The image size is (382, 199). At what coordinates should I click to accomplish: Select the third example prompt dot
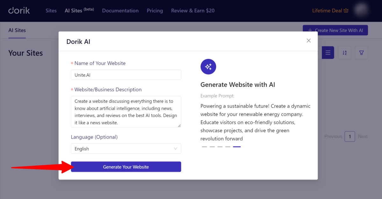coord(220,147)
